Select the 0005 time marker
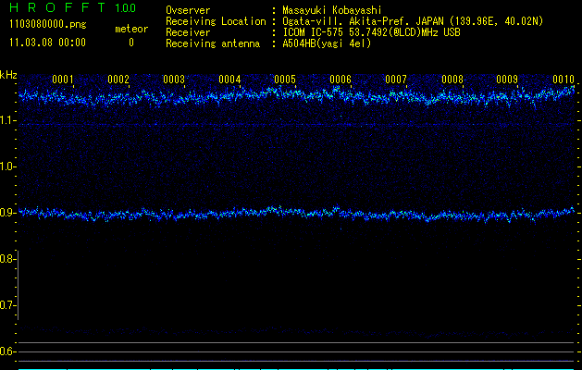 tap(285, 80)
